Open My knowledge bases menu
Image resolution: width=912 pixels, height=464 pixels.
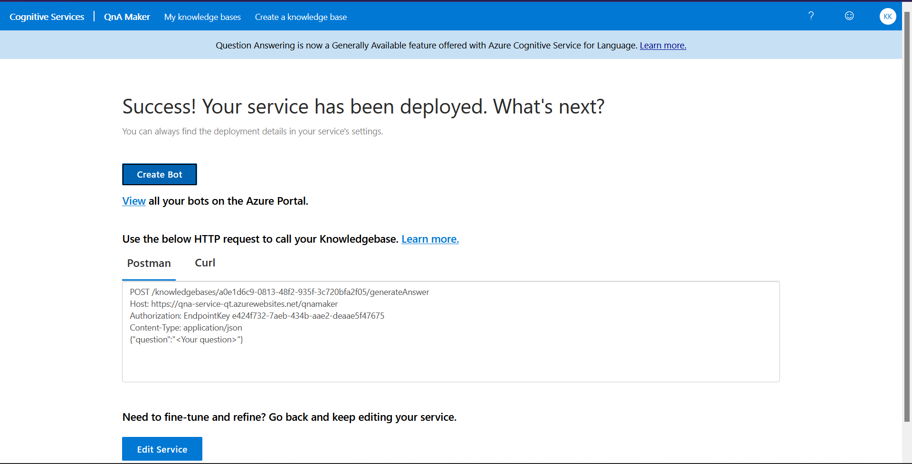(202, 17)
